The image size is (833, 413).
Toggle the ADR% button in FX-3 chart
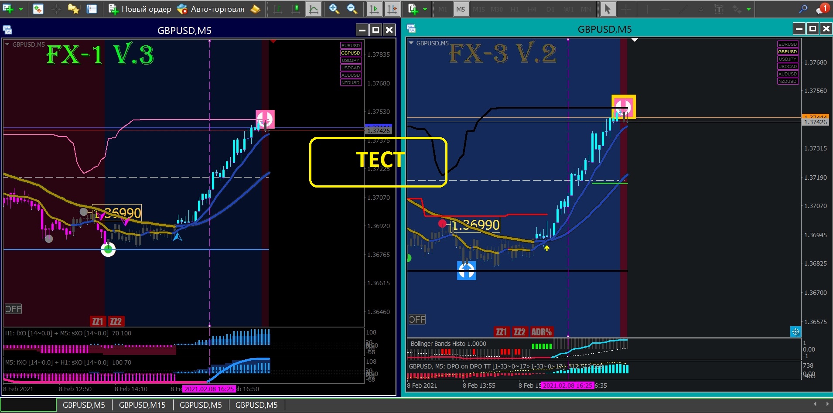[542, 332]
